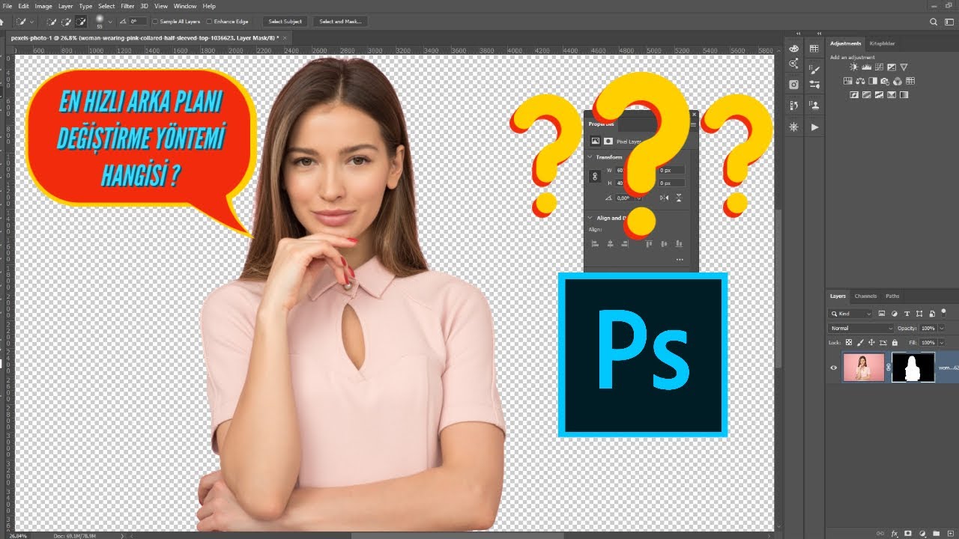Collapse the Align section in Properties
Screen dimensions: 959x539
[590, 218]
